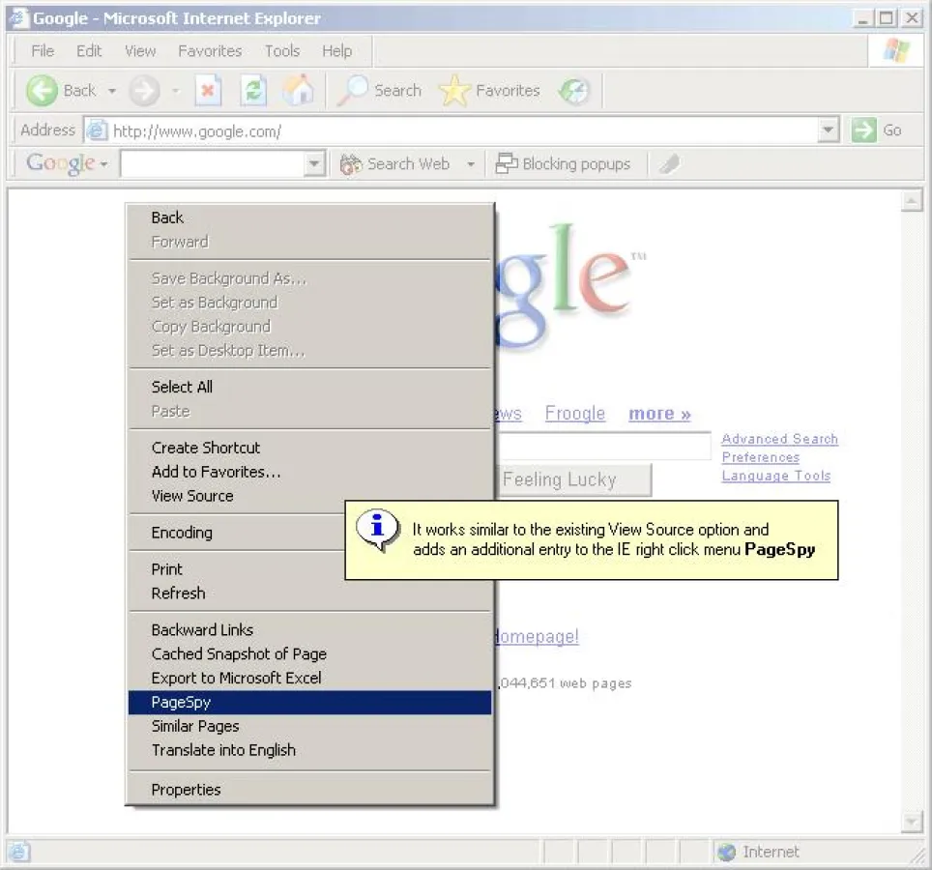
Task: Click the green Back arrow icon
Action: tap(42, 91)
